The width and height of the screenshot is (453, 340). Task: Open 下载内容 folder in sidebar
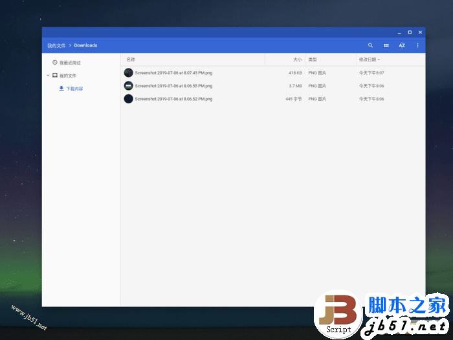coord(74,89)
